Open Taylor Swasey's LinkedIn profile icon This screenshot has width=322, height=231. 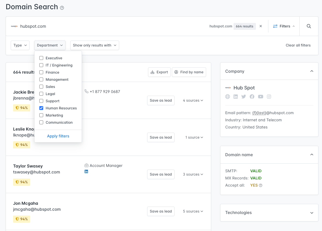coord(86,171)
